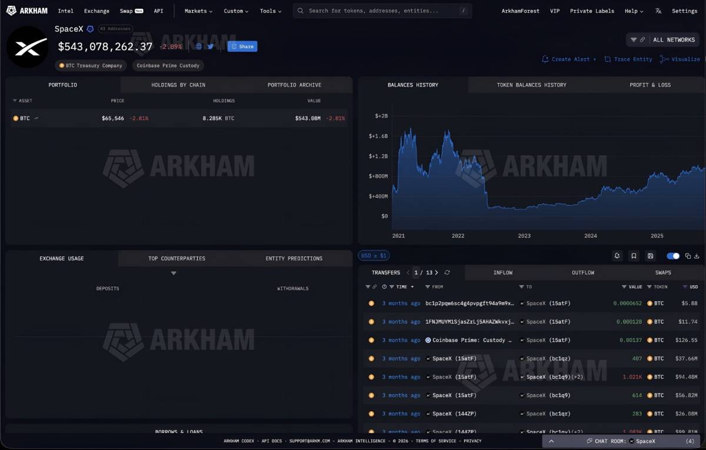Click the verified badge next to SpaceX
Image resolution: width=706 pixels, height=450 pixels.
point(90,29)
